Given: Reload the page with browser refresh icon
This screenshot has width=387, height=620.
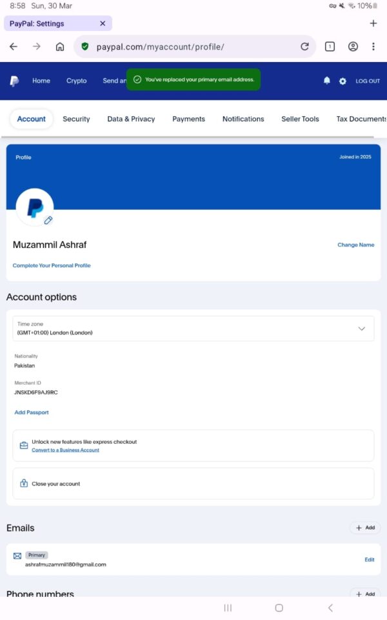Looking at the screenshot, I should point(304,46).
